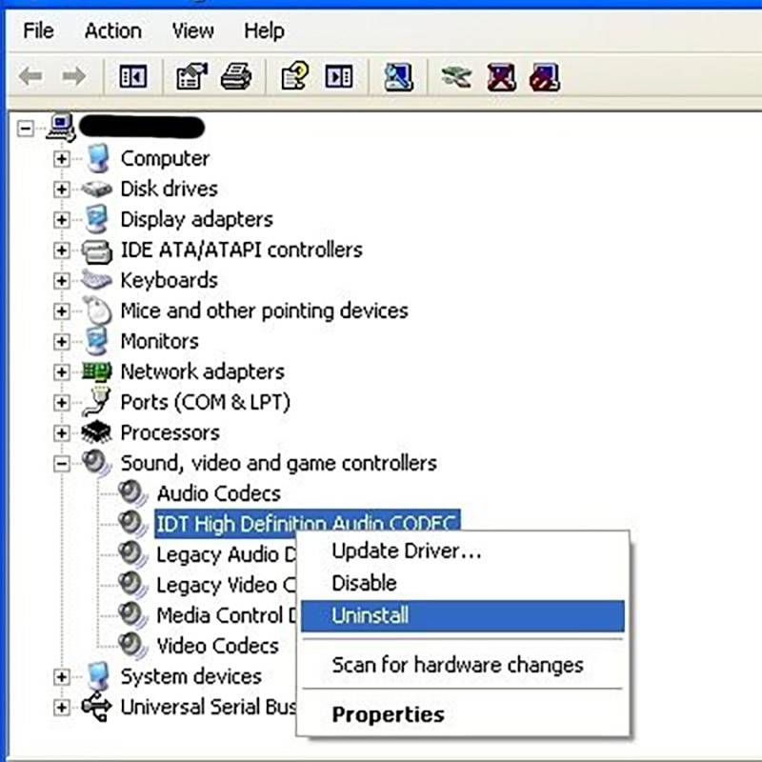762x762 pixels.
Task: Open the Action menu
Action: [112, 31]
